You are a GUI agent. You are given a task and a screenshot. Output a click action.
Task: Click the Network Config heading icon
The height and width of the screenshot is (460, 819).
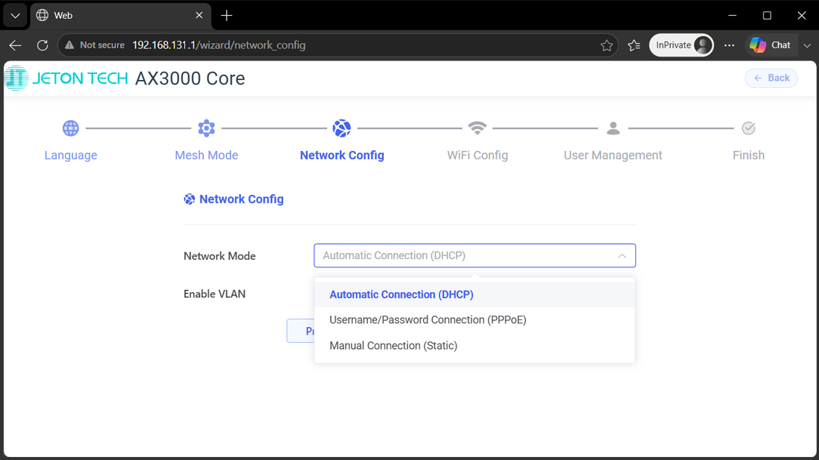point(189,199)
